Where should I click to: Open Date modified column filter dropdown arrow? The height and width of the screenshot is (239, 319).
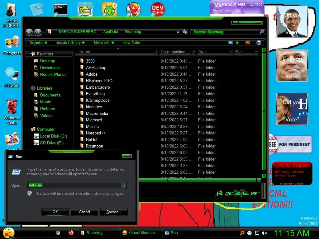tap(194, 52)
